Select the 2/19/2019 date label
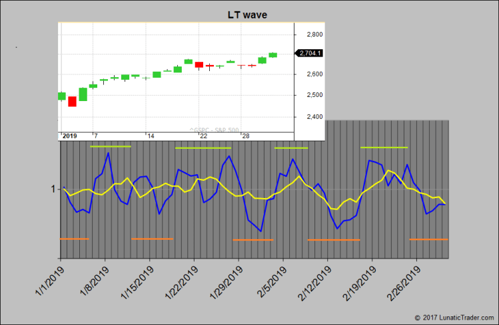The height and width of the screenshot is (325, 499). point(359,281)
